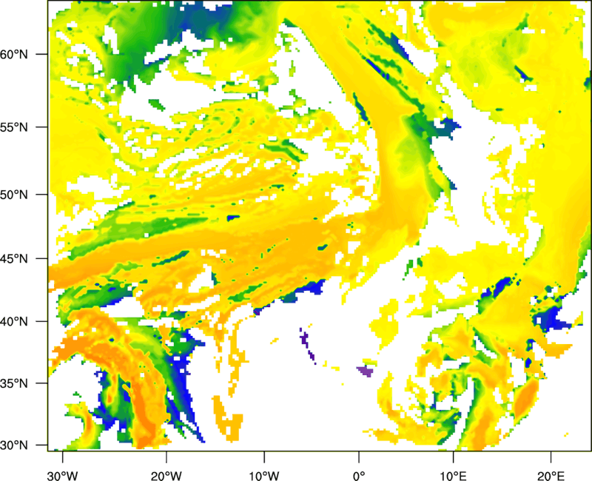Click the 45°N latitude label
The height and width of the screenshot is (481, 592).
[14, 258]
